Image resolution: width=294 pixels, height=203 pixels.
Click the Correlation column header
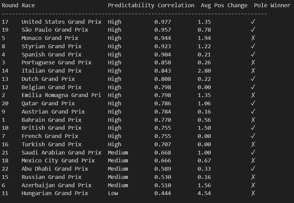tap(176, 5)
